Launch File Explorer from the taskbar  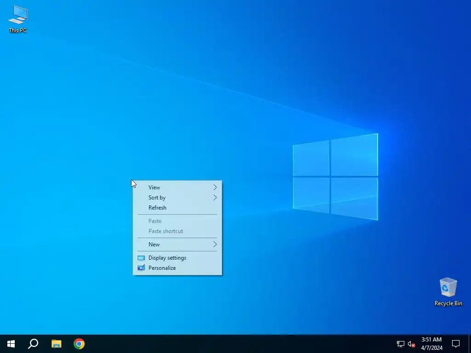pos(56,344)
